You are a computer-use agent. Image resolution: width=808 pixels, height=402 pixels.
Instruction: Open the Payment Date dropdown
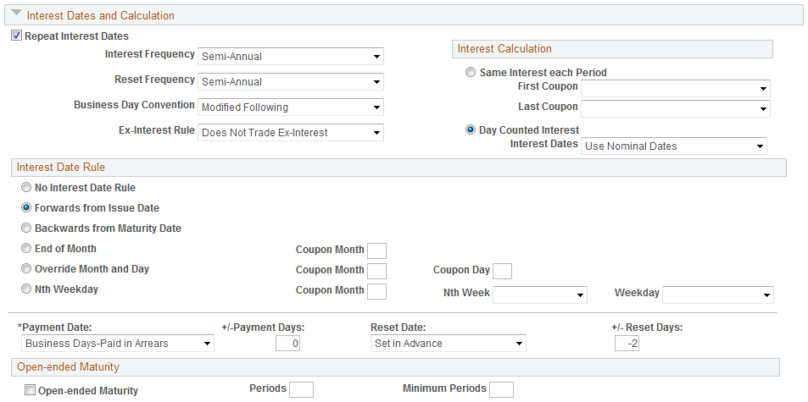pyautogui.click(x=117, y=344)
